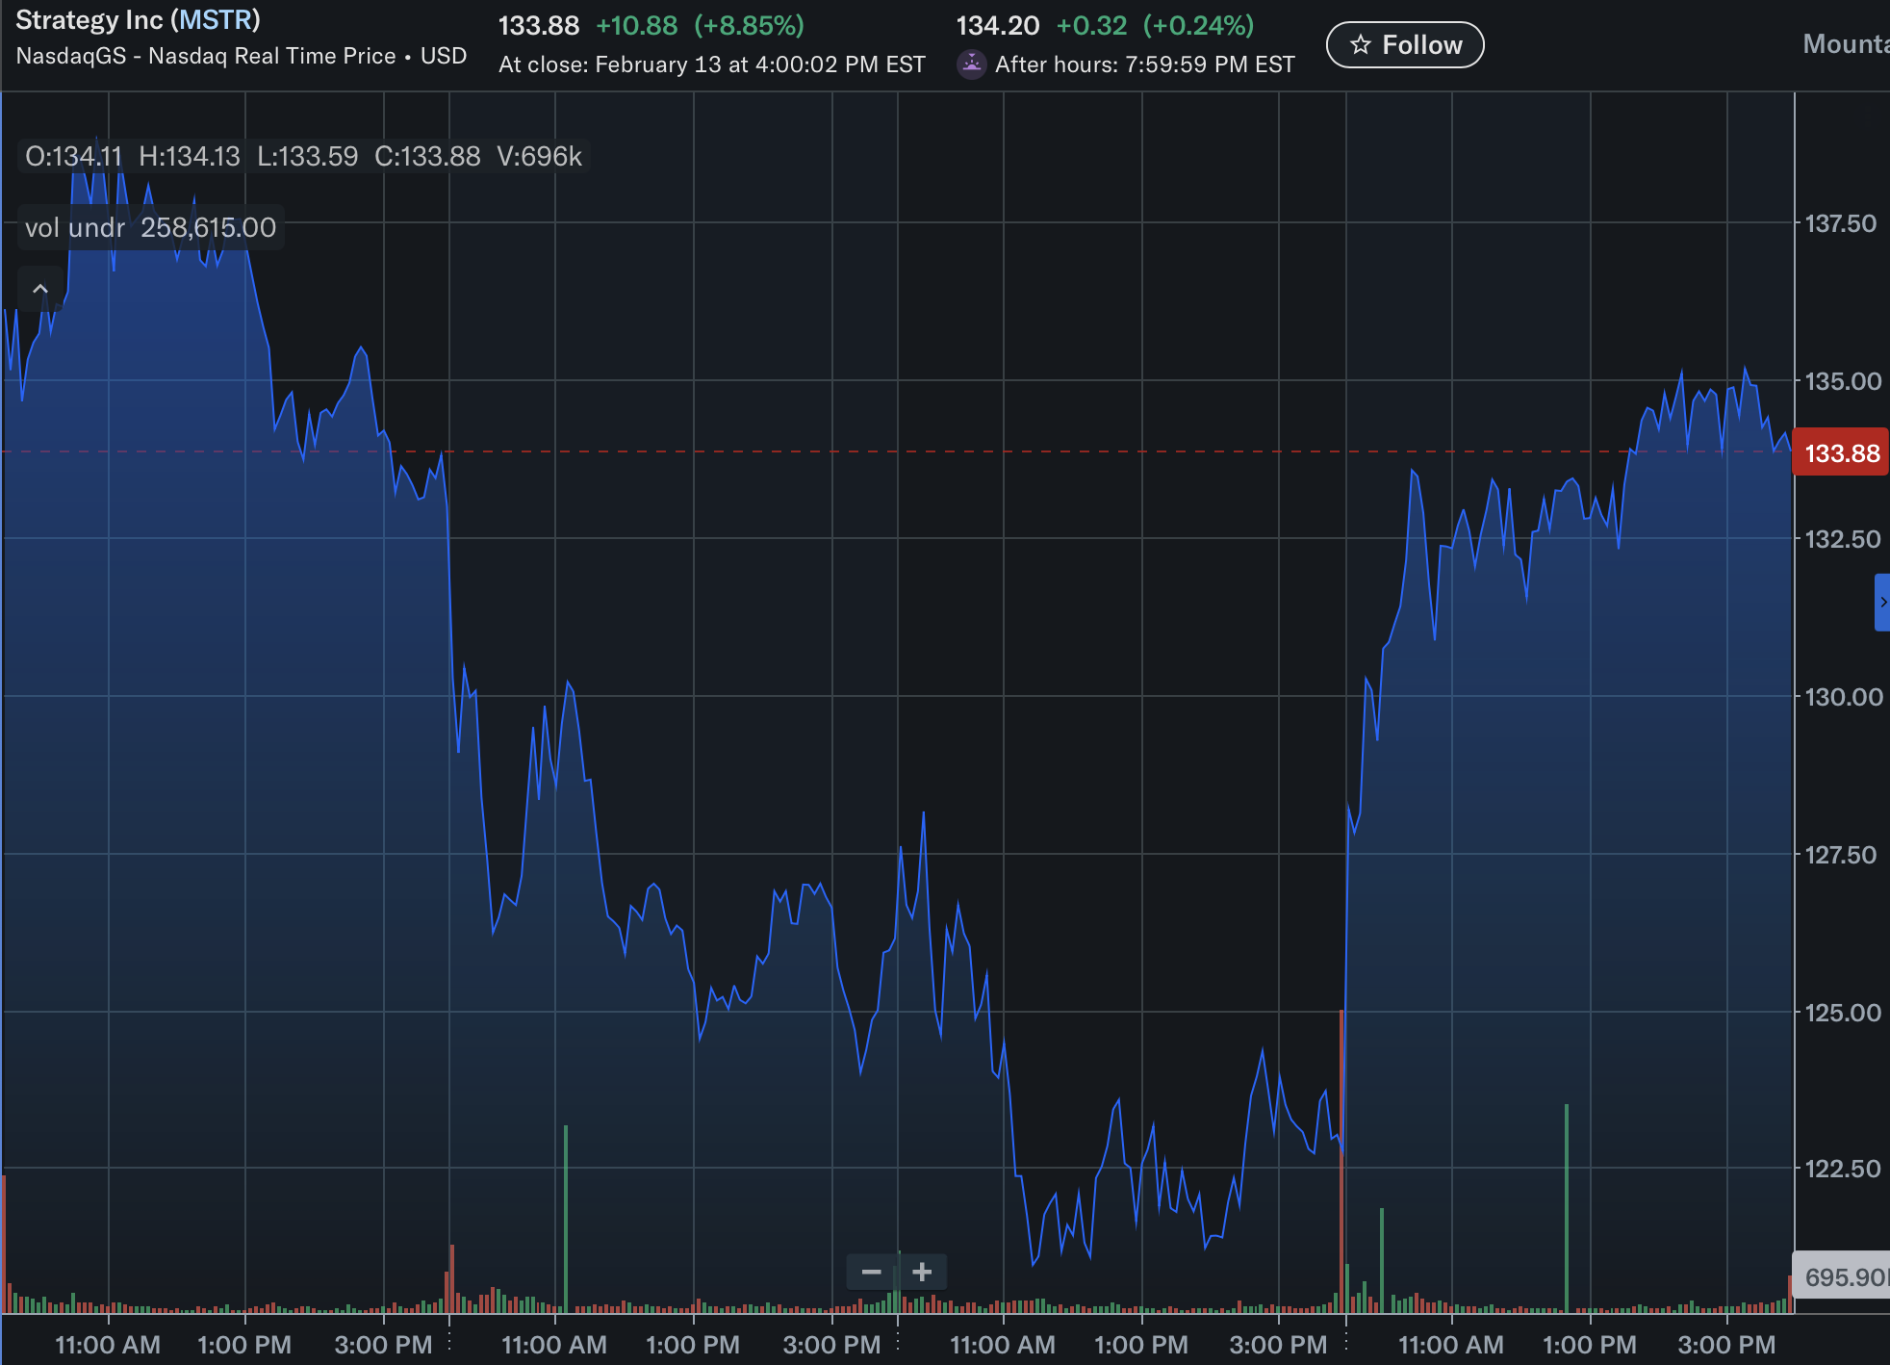The width and height of the screenshot is (1890, 1365).
Task: Click the +10.88 price change value
Action: (636, 26)
